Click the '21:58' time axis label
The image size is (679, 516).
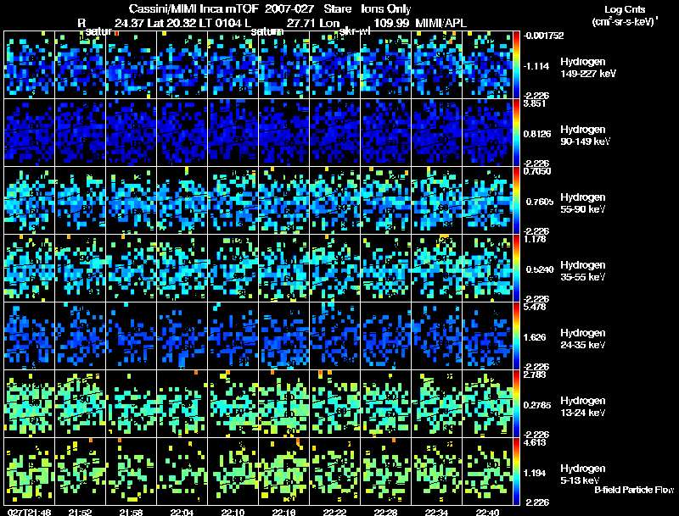click(x=132, y=512)
